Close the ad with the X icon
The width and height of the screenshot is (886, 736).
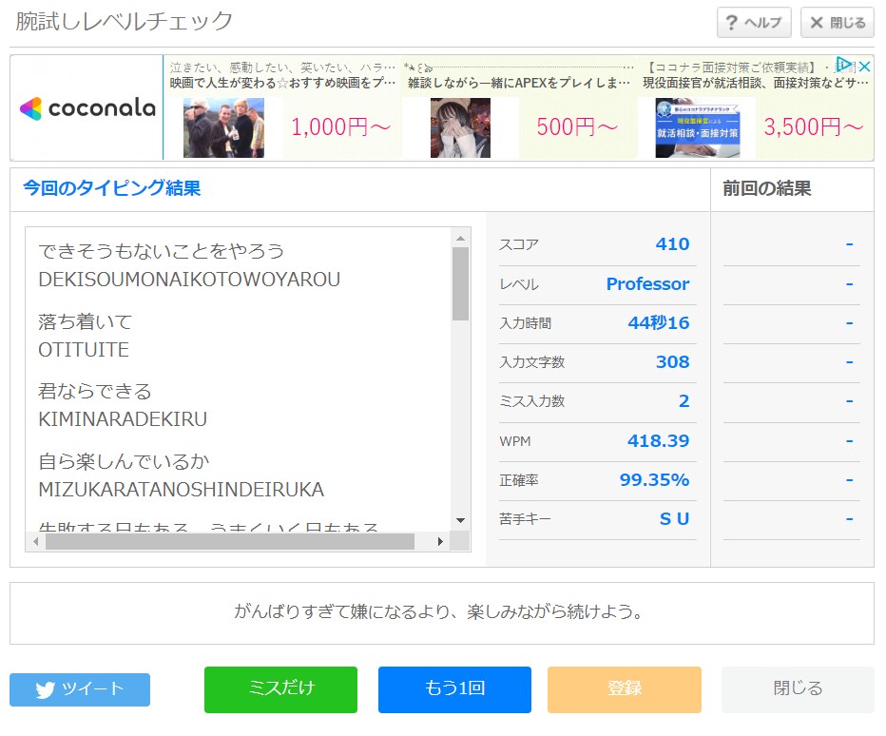click(x=864, y=67)
